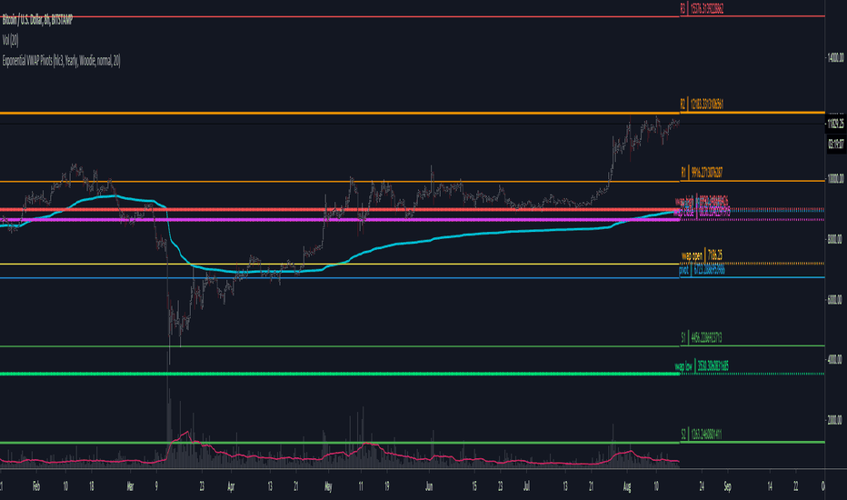Click the Aug label on time axis
847x500 pixels.
pyautogui.click(x=626, y=486)
